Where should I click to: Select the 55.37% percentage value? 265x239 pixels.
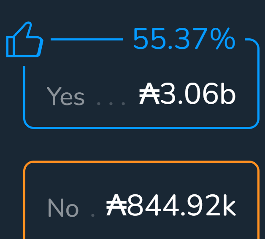pyautogui.click(x=184, y=40)
